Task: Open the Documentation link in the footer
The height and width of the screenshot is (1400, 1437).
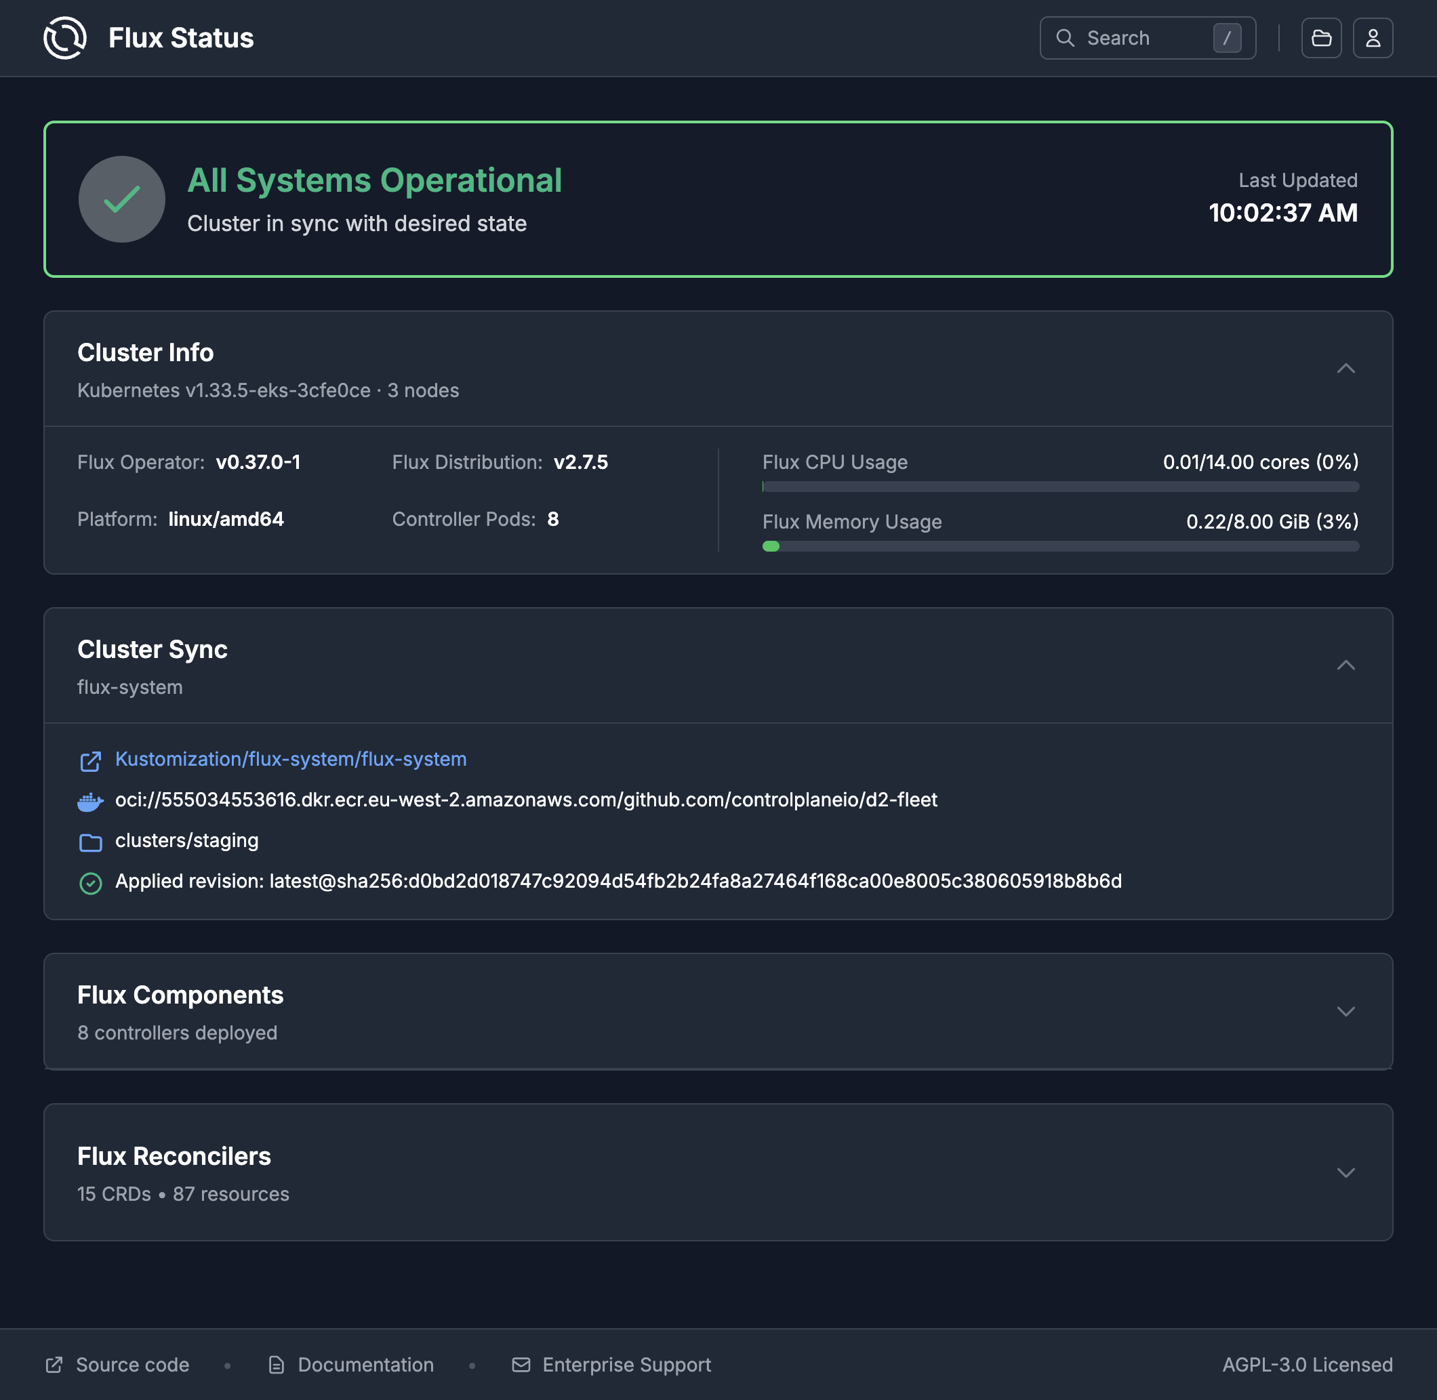Action: click(x=365, y=1364)
